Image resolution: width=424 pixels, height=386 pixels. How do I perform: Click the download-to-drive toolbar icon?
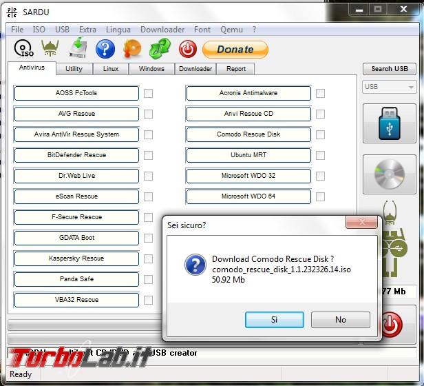[x=78, y=48]
